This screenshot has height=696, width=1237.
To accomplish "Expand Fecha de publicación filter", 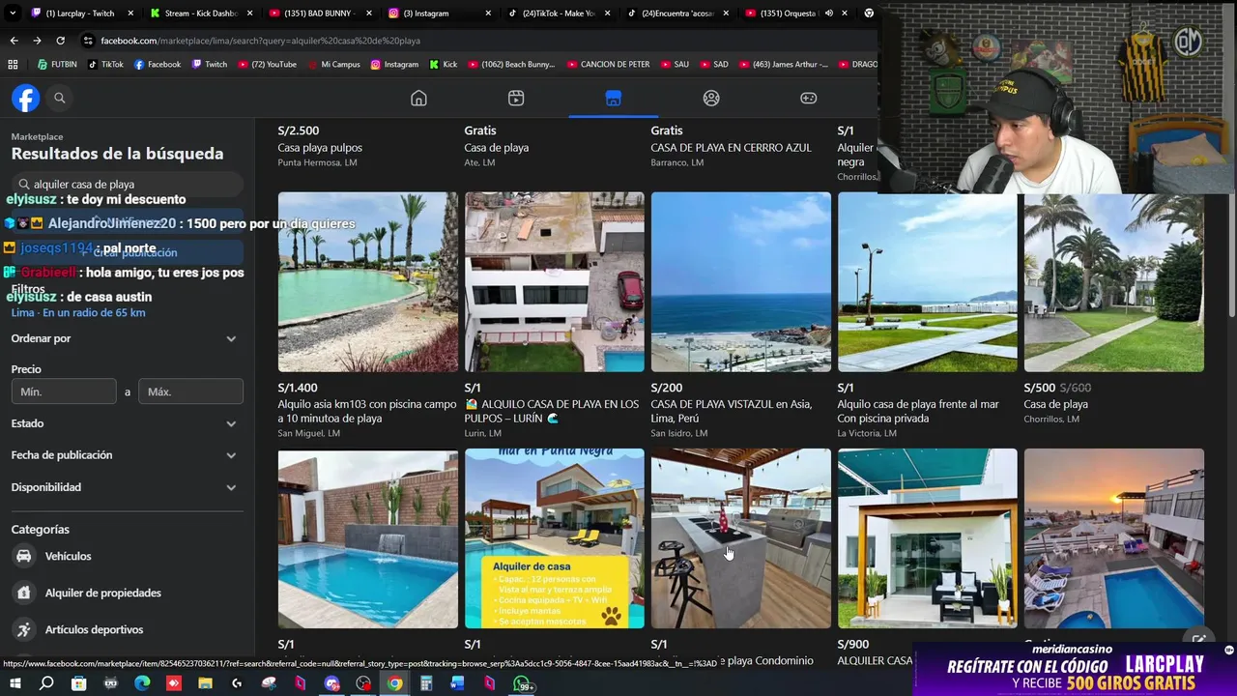I will [x=127, y=455].
